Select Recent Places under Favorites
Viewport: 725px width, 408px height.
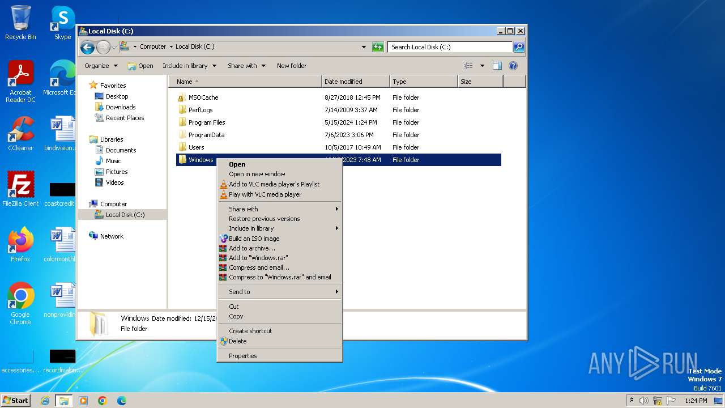[125, 118]
